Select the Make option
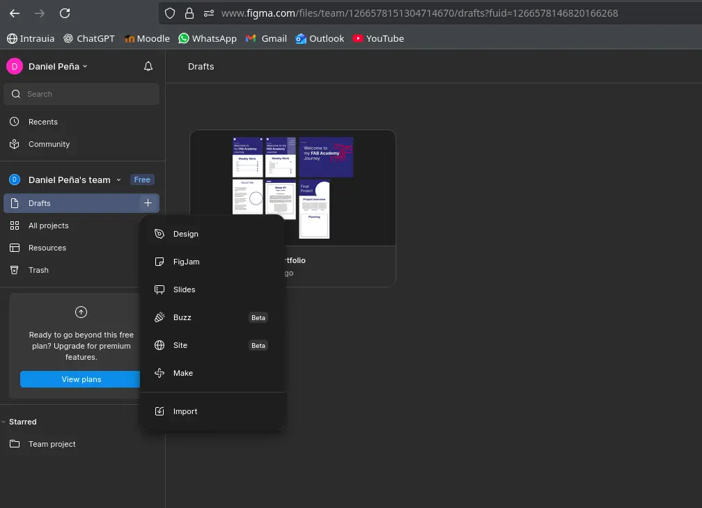The image size is (702, 508). (182, 373)
